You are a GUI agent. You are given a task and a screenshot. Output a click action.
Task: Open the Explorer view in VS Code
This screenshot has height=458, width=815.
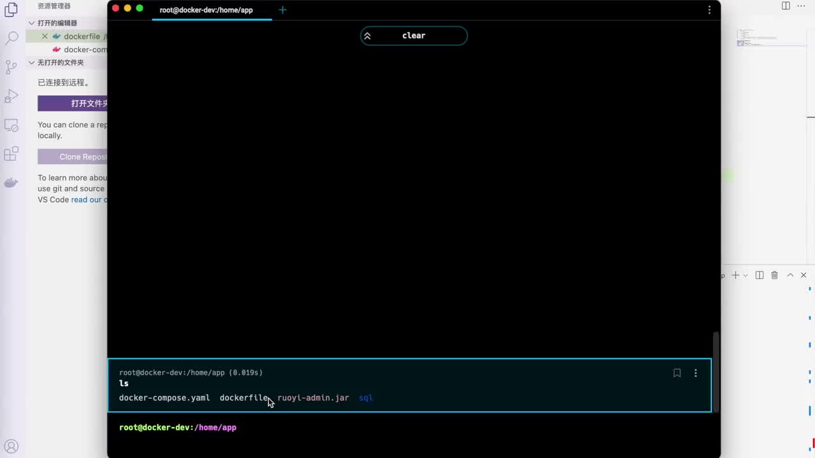click(11, 10)
